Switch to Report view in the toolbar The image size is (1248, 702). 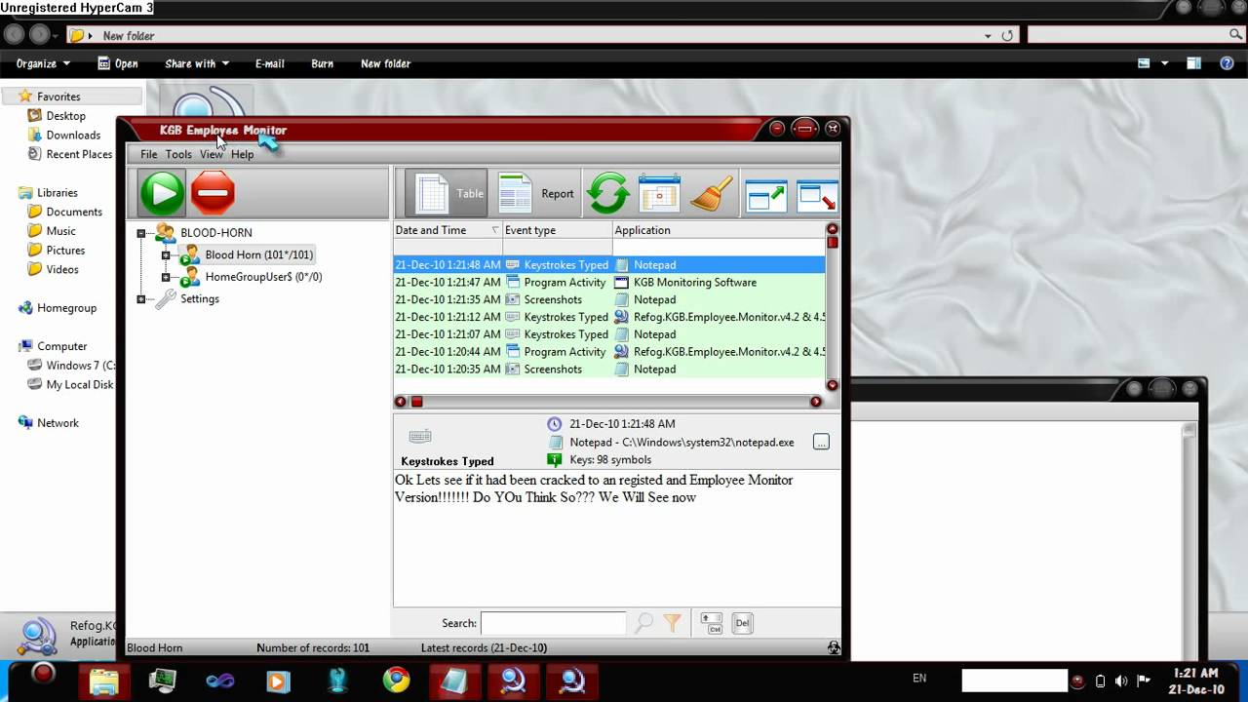[x=536, y=193]
